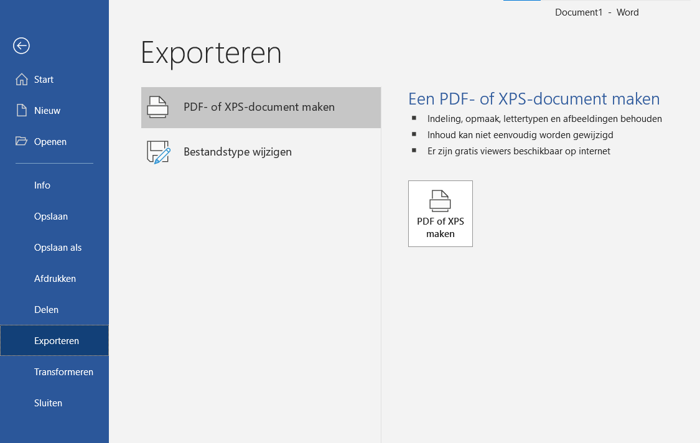This screenshot has width=700, height=443.
Task: Click the printer icon beside PDF- of XPS-document maken
Action: [x=157, y=107]
